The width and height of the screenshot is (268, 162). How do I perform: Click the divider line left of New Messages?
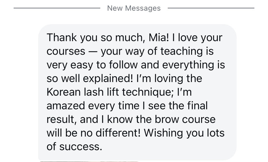click(56, 8)
